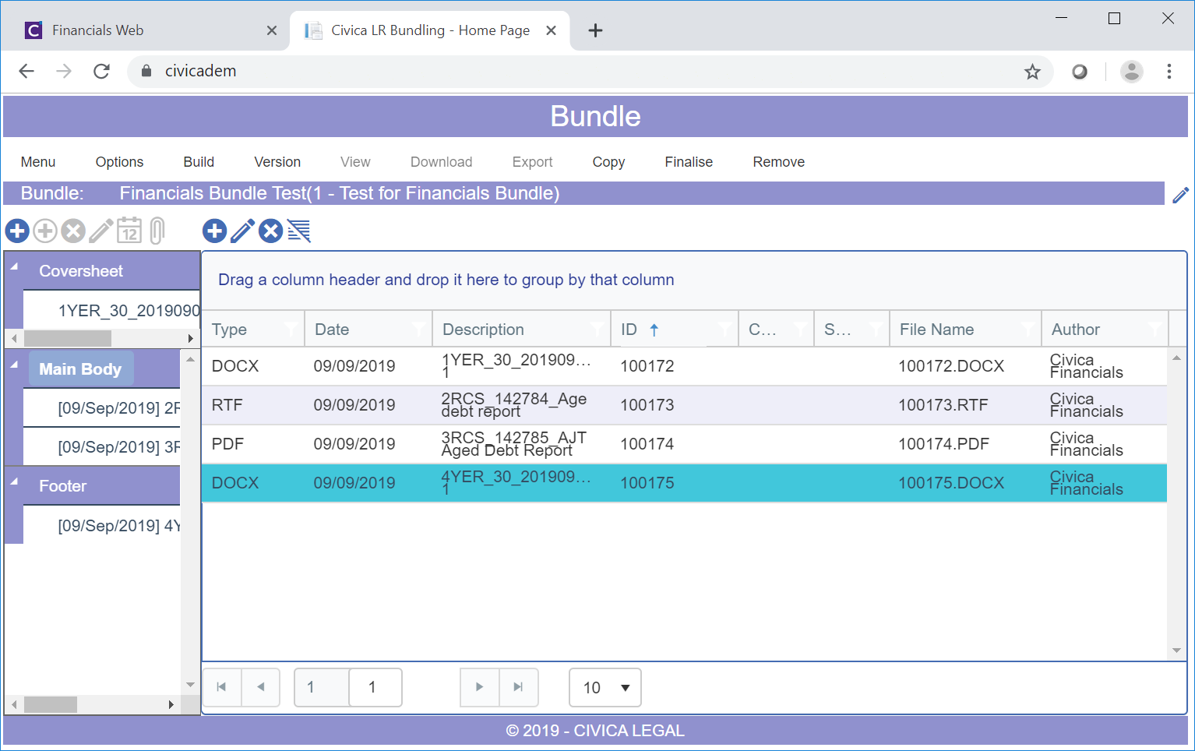Click the Main Body section label
This screenshot has height=751, width=1195.
pos(80,368)
